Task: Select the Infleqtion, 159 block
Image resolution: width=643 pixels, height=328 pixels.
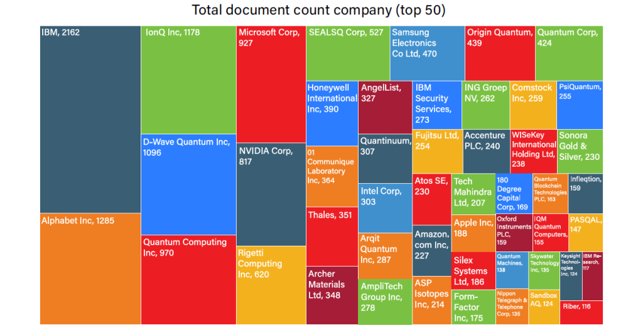Action: (x=586, y=193)
